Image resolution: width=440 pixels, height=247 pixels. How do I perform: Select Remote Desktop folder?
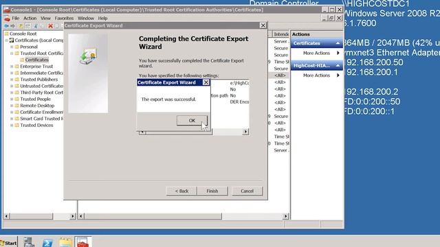pyautogui.click(x=37, y=106)
